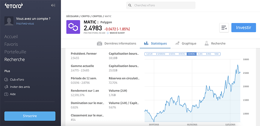This screenshot has width=260, height=126.
Task: Open the Aide link
Action: [13, 94]
